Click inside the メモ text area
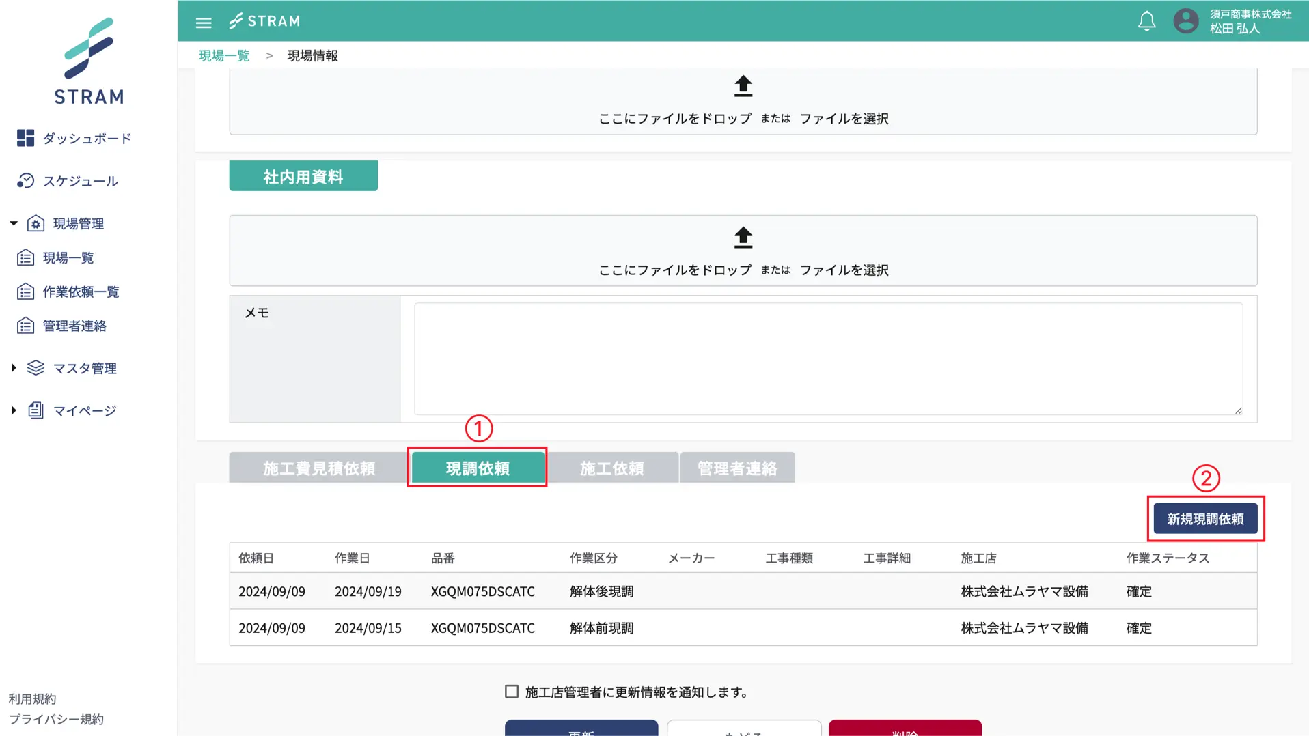The height and width of the screenshot is (736, 1309). 827,358
